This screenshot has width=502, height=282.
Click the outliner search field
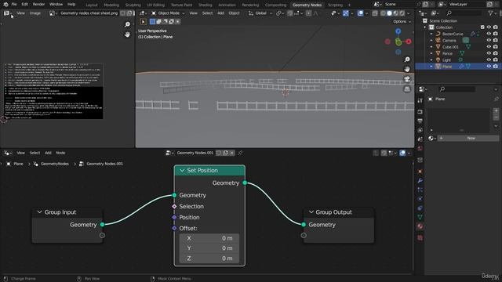tap(464, 13)
